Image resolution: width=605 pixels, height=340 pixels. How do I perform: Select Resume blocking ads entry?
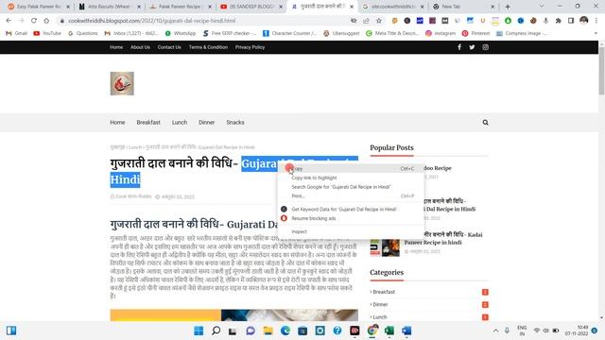coord(351,218)
